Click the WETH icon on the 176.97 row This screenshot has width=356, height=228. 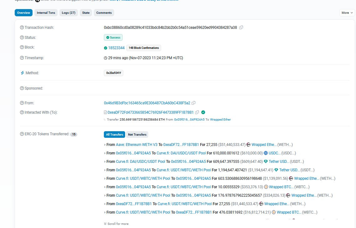[x=288, y=195]
